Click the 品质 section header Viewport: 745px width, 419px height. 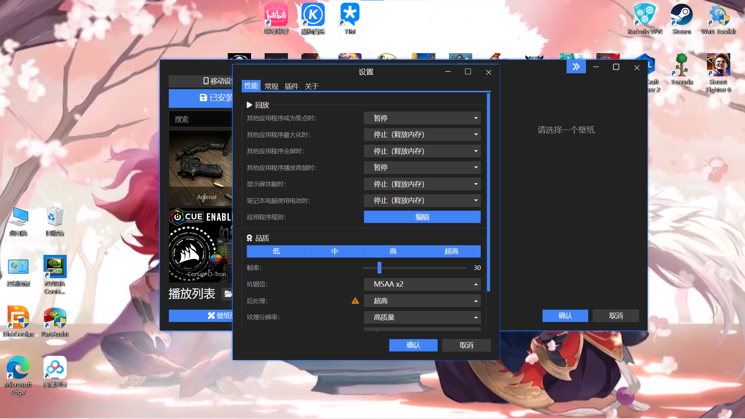258,238
